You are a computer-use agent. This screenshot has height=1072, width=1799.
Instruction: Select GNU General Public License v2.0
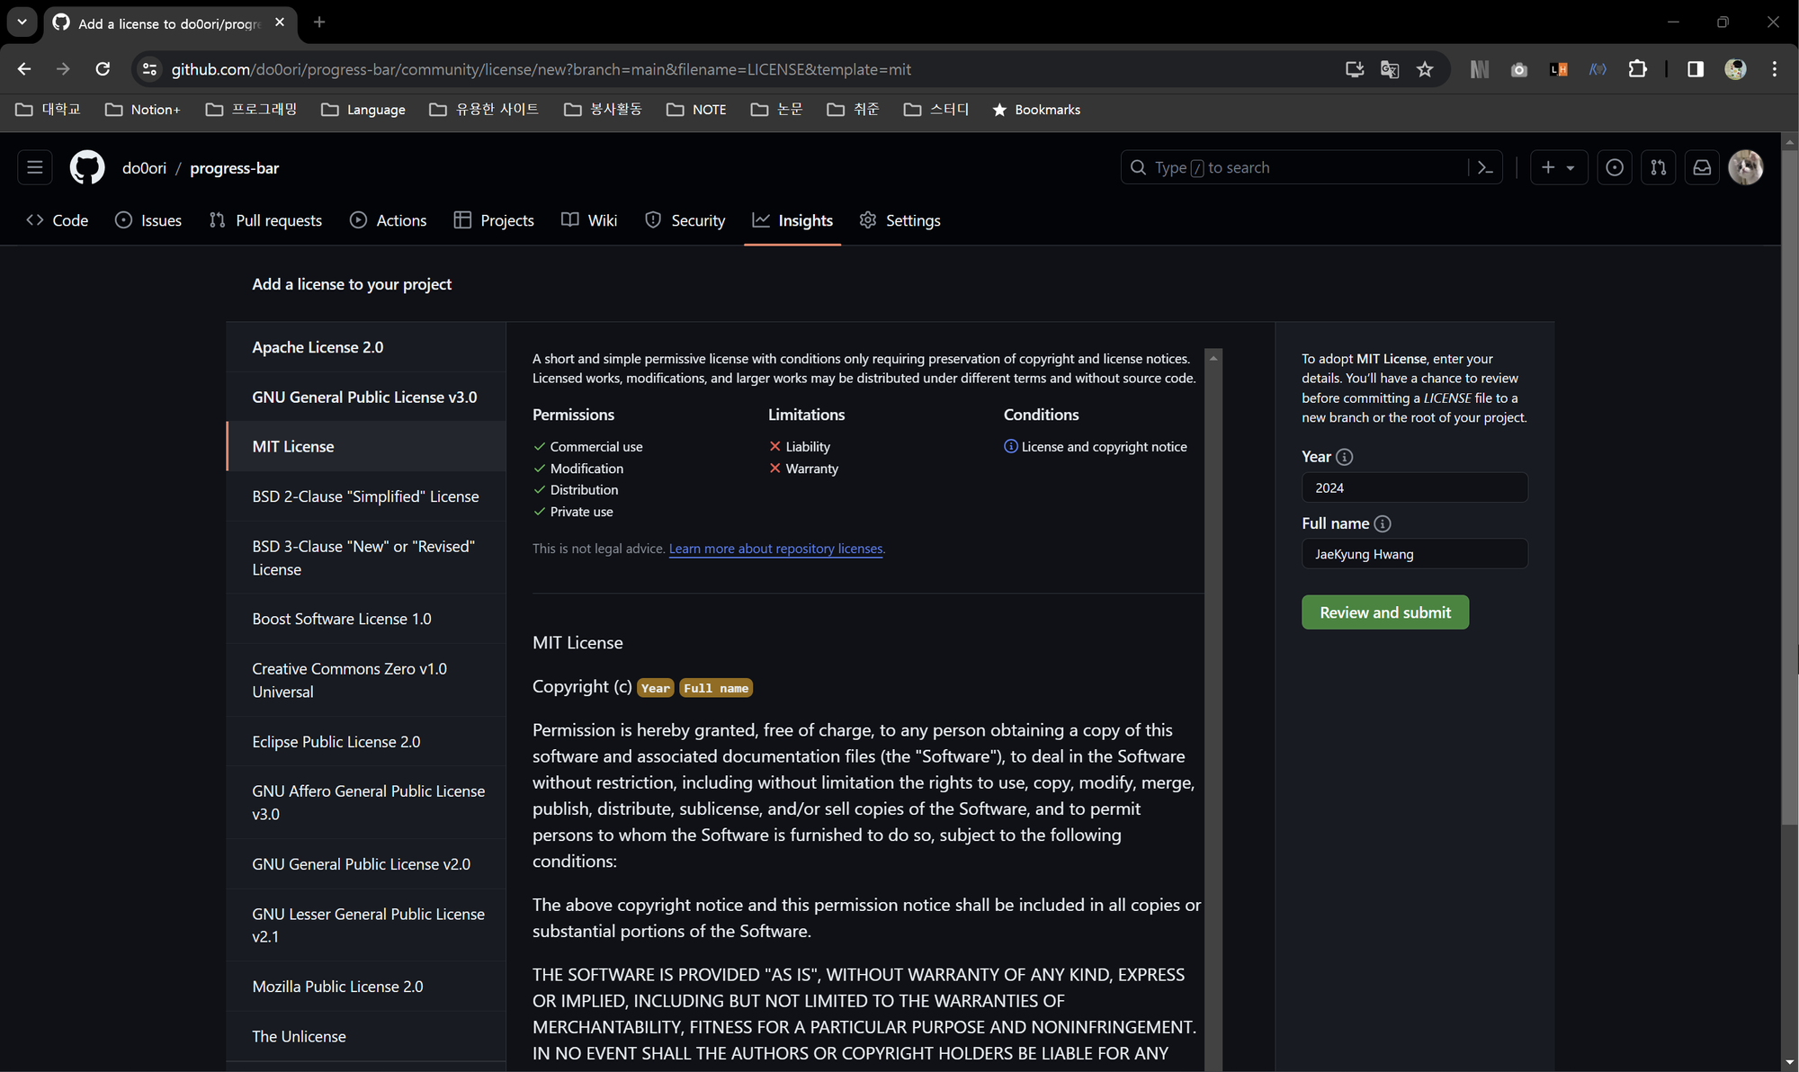[366, 864]
